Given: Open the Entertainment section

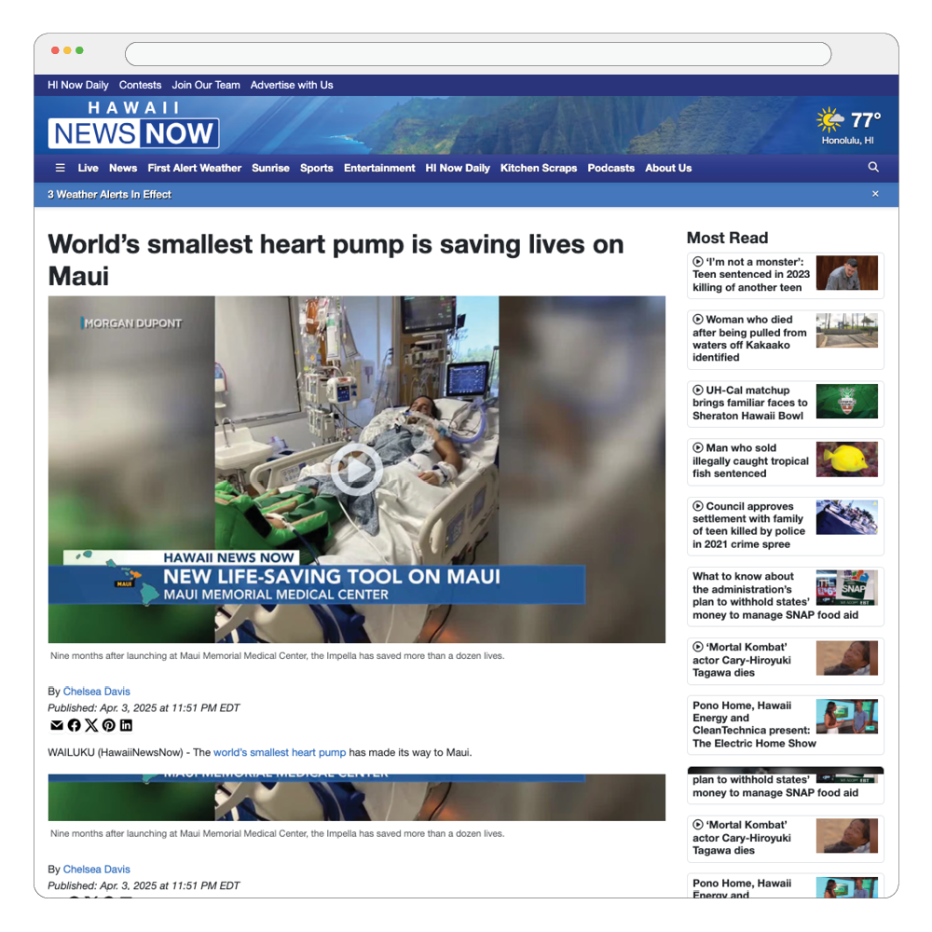Looking at the screenshot, I should pyautogui.click(x=379, y=168).
